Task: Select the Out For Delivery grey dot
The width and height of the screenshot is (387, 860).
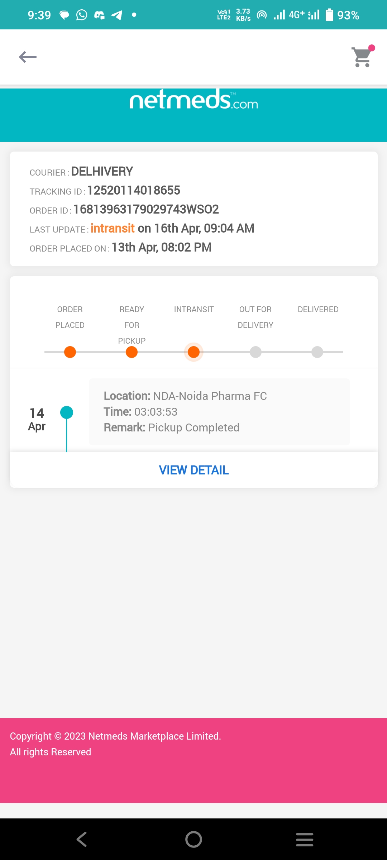Action: 255,352
